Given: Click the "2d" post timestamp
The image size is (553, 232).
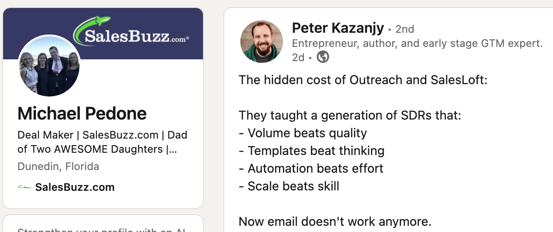Looking at the screenshot, I should point(298,58).
